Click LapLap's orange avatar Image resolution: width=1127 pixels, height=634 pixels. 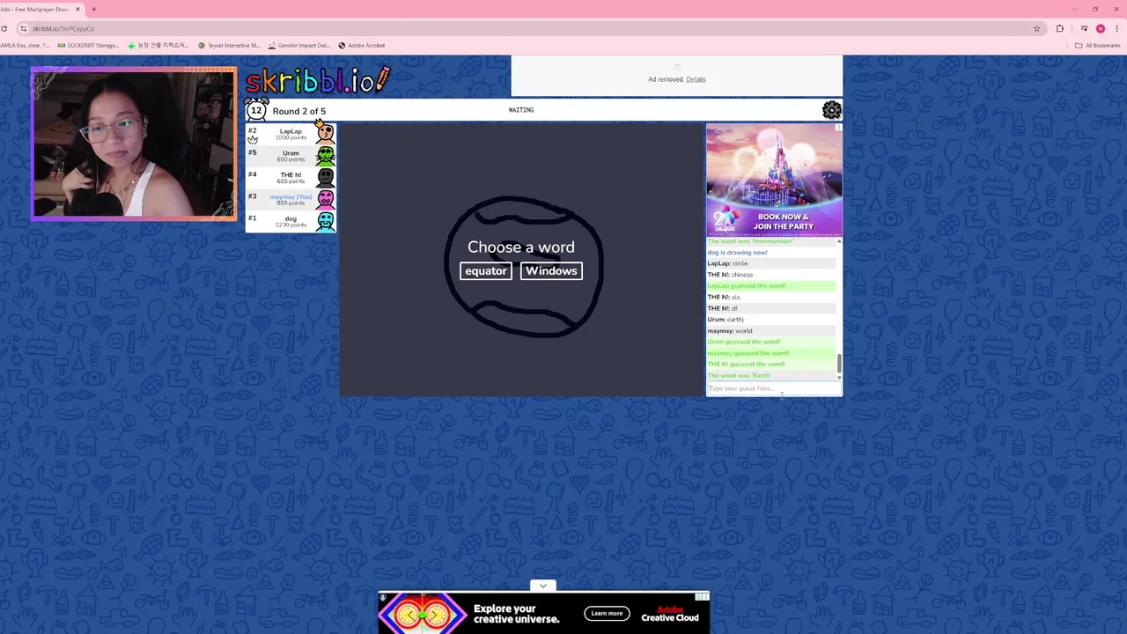[326, 133]
